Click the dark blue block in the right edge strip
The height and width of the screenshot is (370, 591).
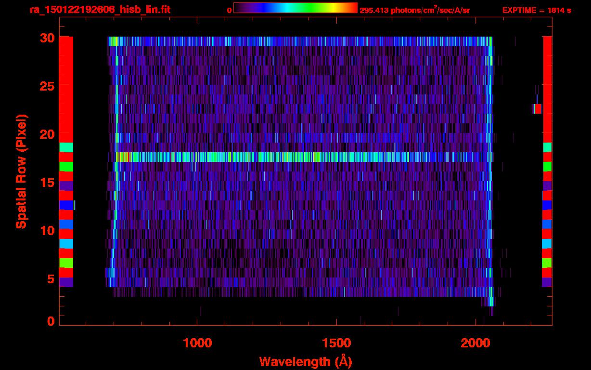click(547, 205)
